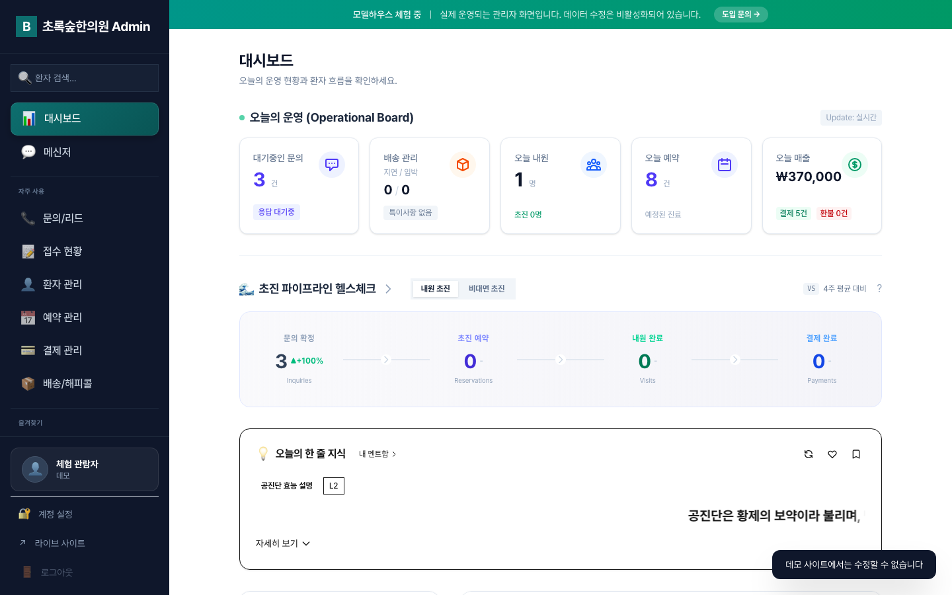Open 메신저 in the sidebar

click(x=85, y=152)
